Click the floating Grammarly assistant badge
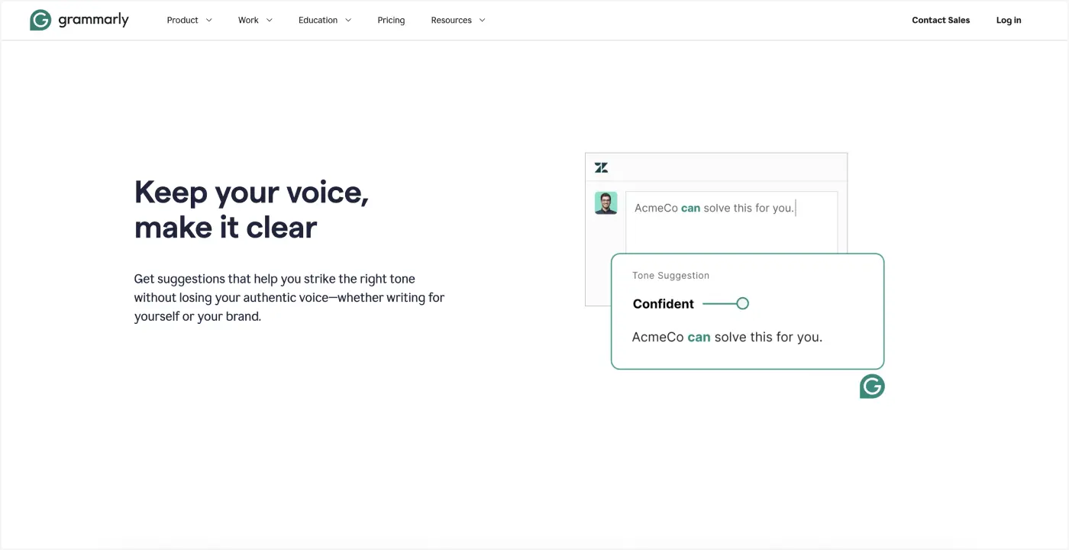 click(x=871, y=386)
